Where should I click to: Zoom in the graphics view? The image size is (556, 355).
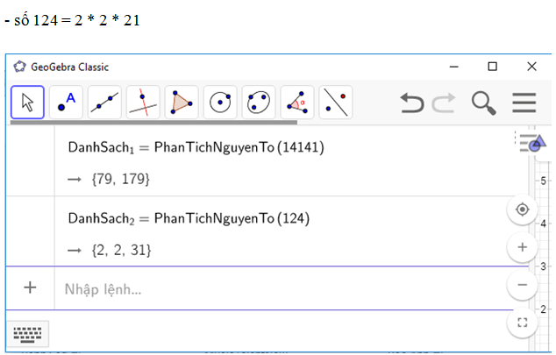(523, 247)
